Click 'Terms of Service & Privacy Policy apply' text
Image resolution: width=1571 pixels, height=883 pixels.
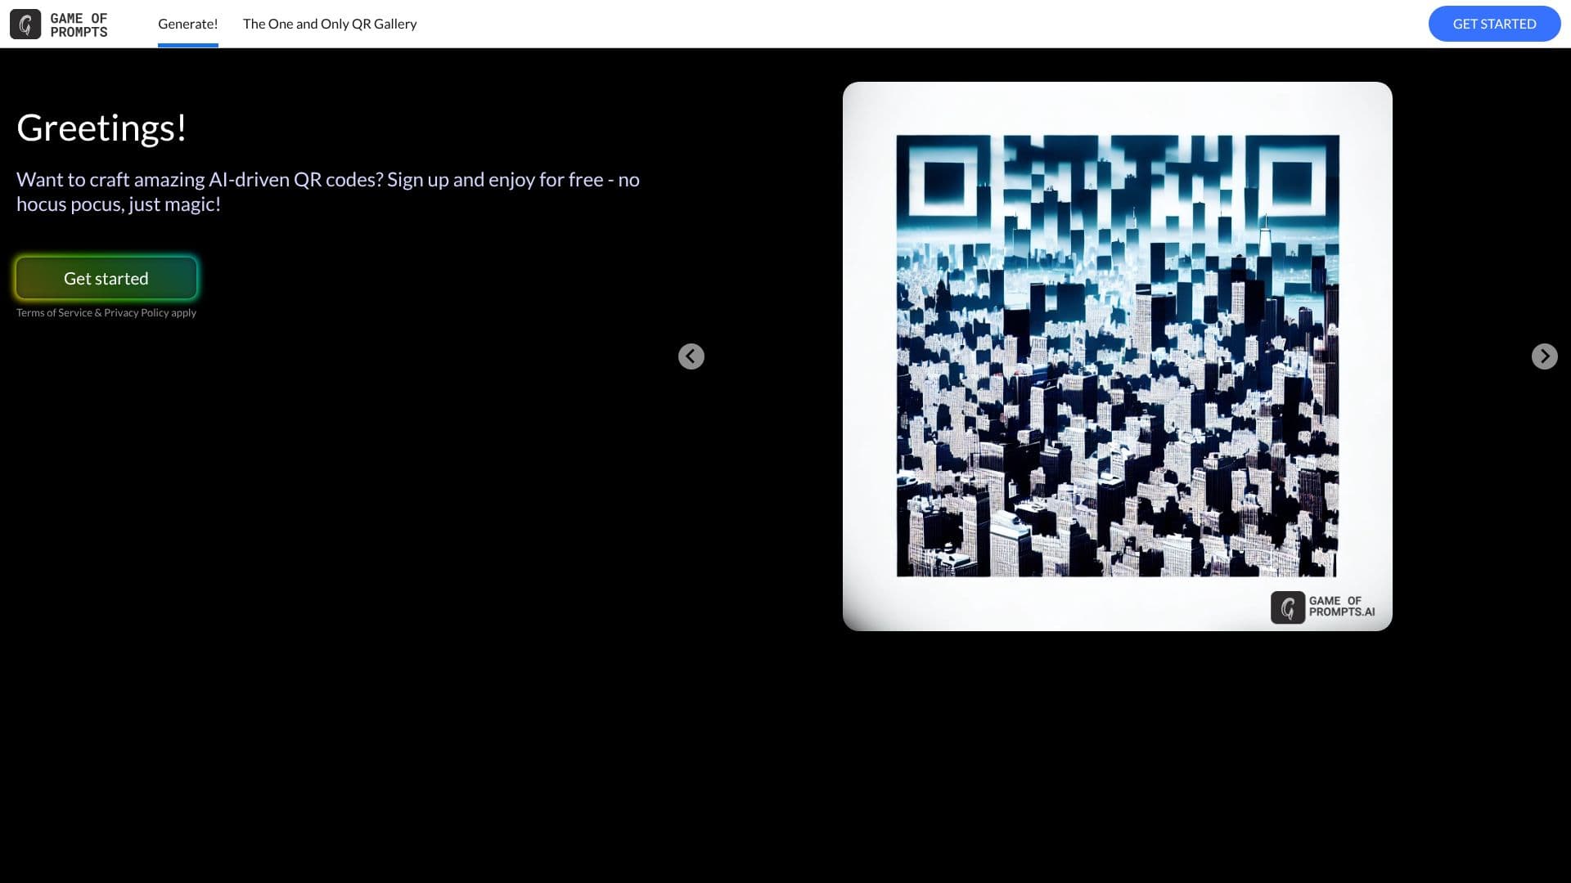click(x=106, y=313)
